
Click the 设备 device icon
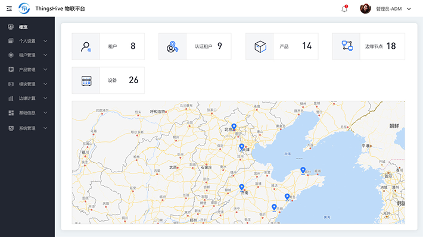[x=86, y=81]
